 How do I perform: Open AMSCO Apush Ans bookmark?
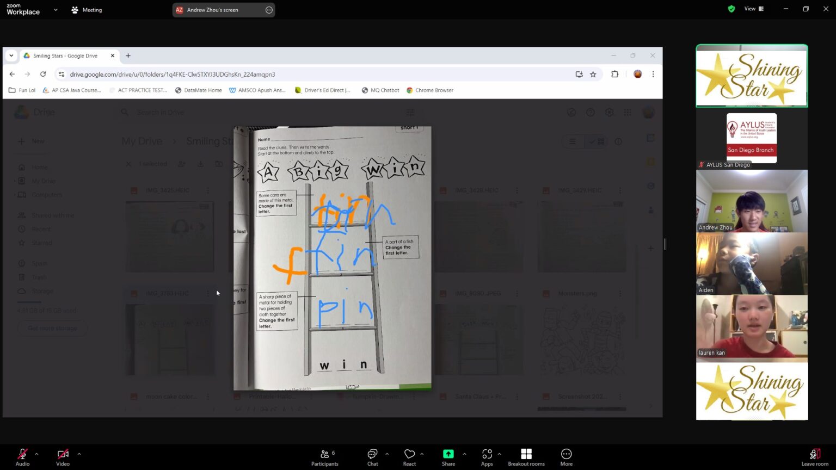[x=257, y=90]
